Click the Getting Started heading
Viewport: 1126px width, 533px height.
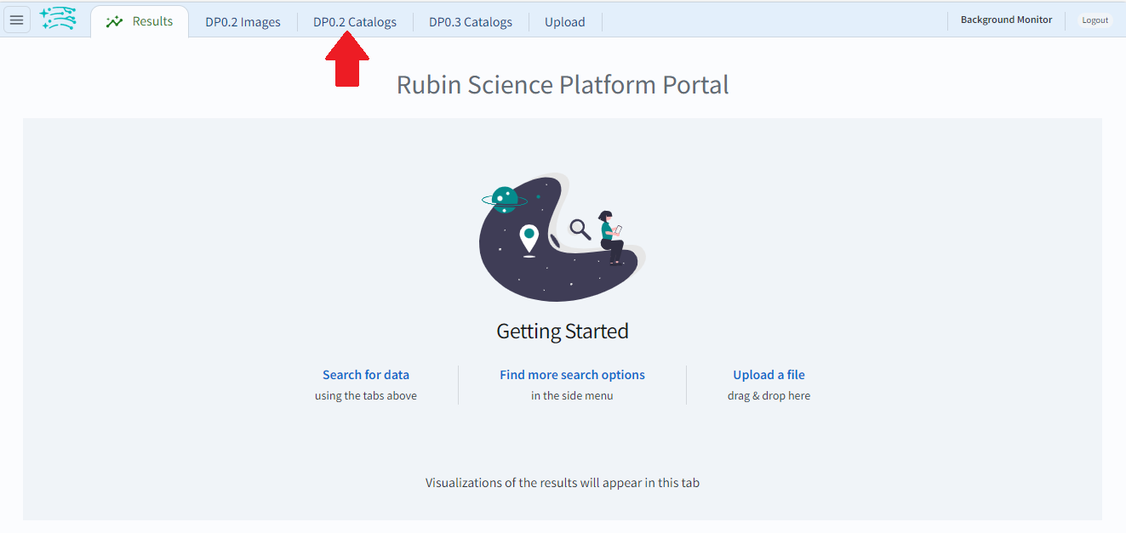pos(562,331)
